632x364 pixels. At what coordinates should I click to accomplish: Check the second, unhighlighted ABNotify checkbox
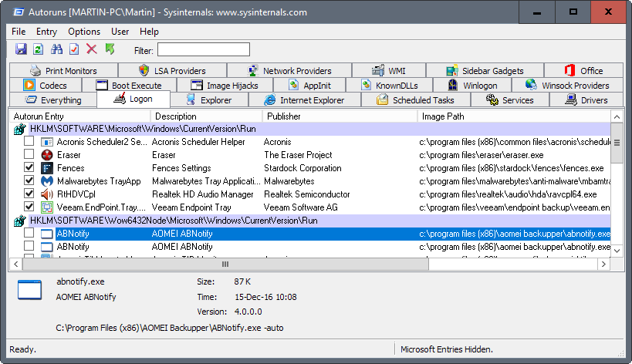point(29,245)
